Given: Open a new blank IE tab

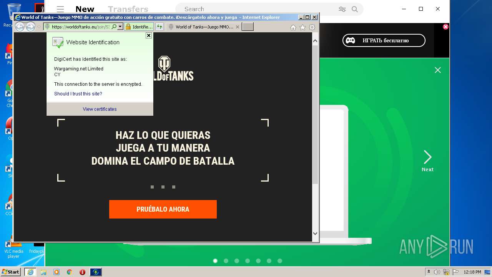Looking at the screenshot, I should (248, 27).
